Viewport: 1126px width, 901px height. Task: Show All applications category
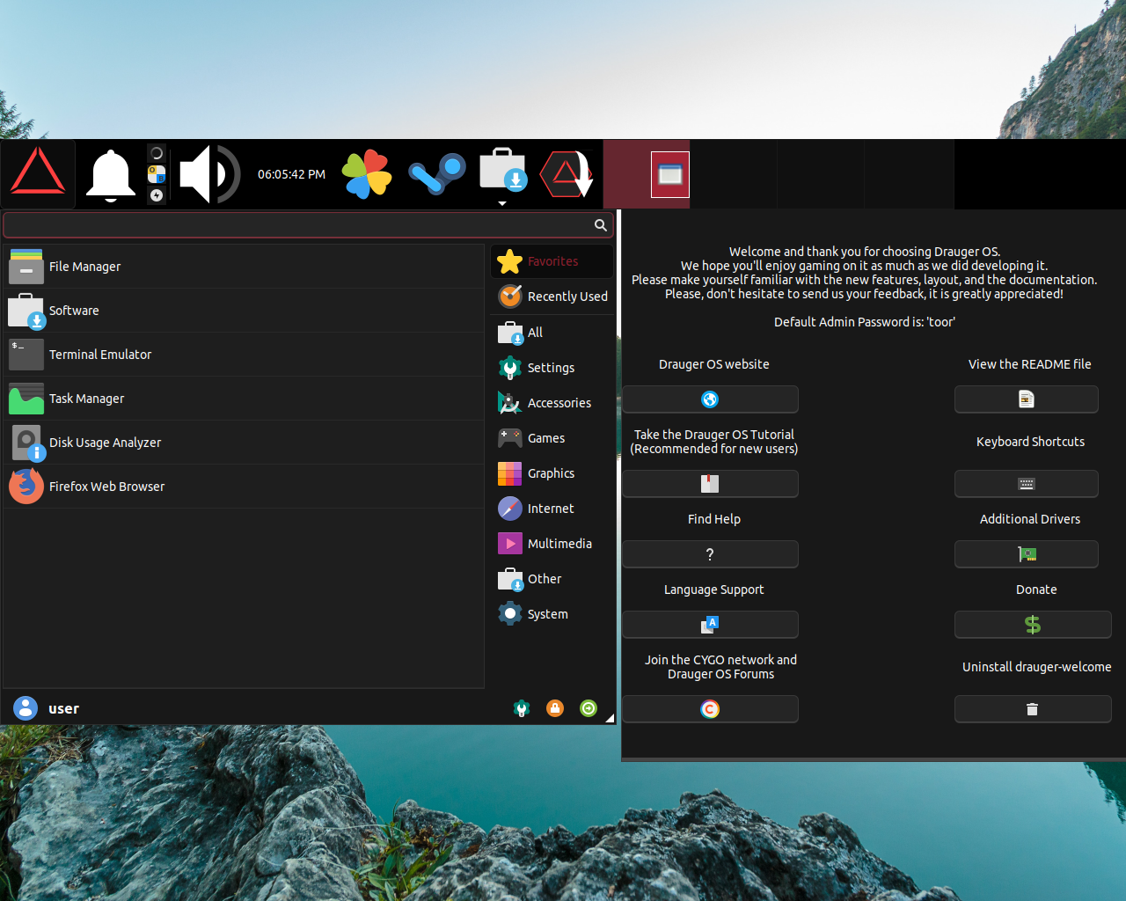[552, 333]
